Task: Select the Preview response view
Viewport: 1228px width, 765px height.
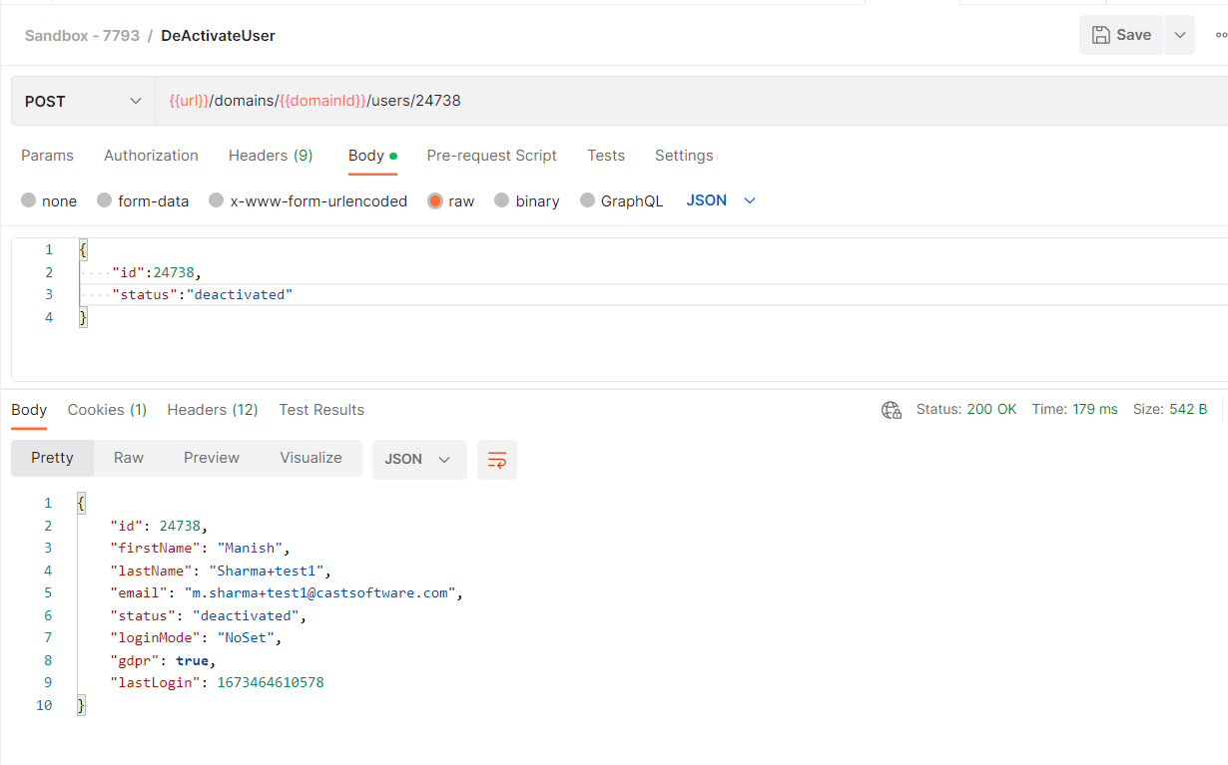Action: tap(212, 458)
